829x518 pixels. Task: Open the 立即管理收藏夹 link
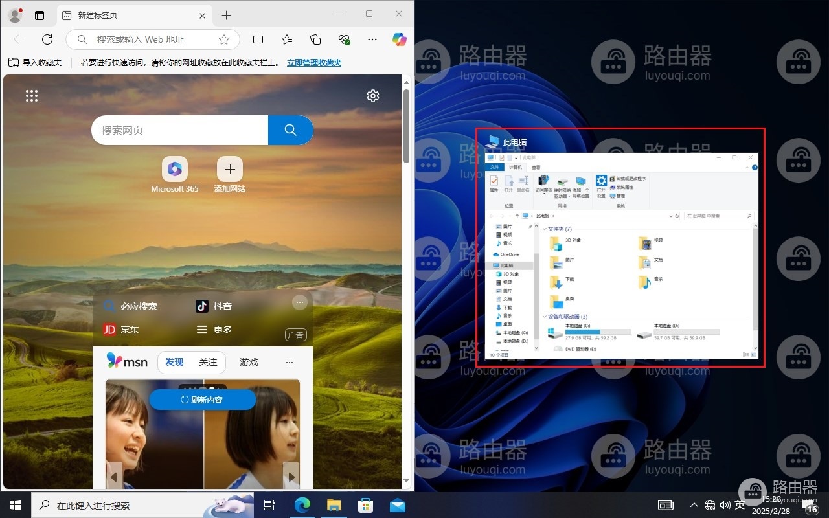click(314, 63)
